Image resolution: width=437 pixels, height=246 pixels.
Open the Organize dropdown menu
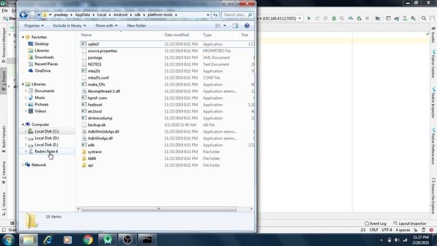click(33, 26)
